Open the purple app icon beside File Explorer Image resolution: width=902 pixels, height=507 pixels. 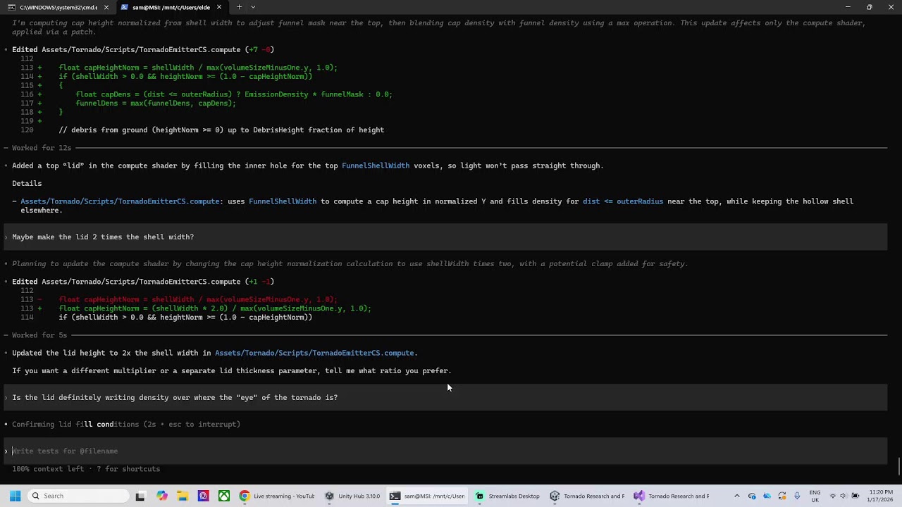coord(203,496)
